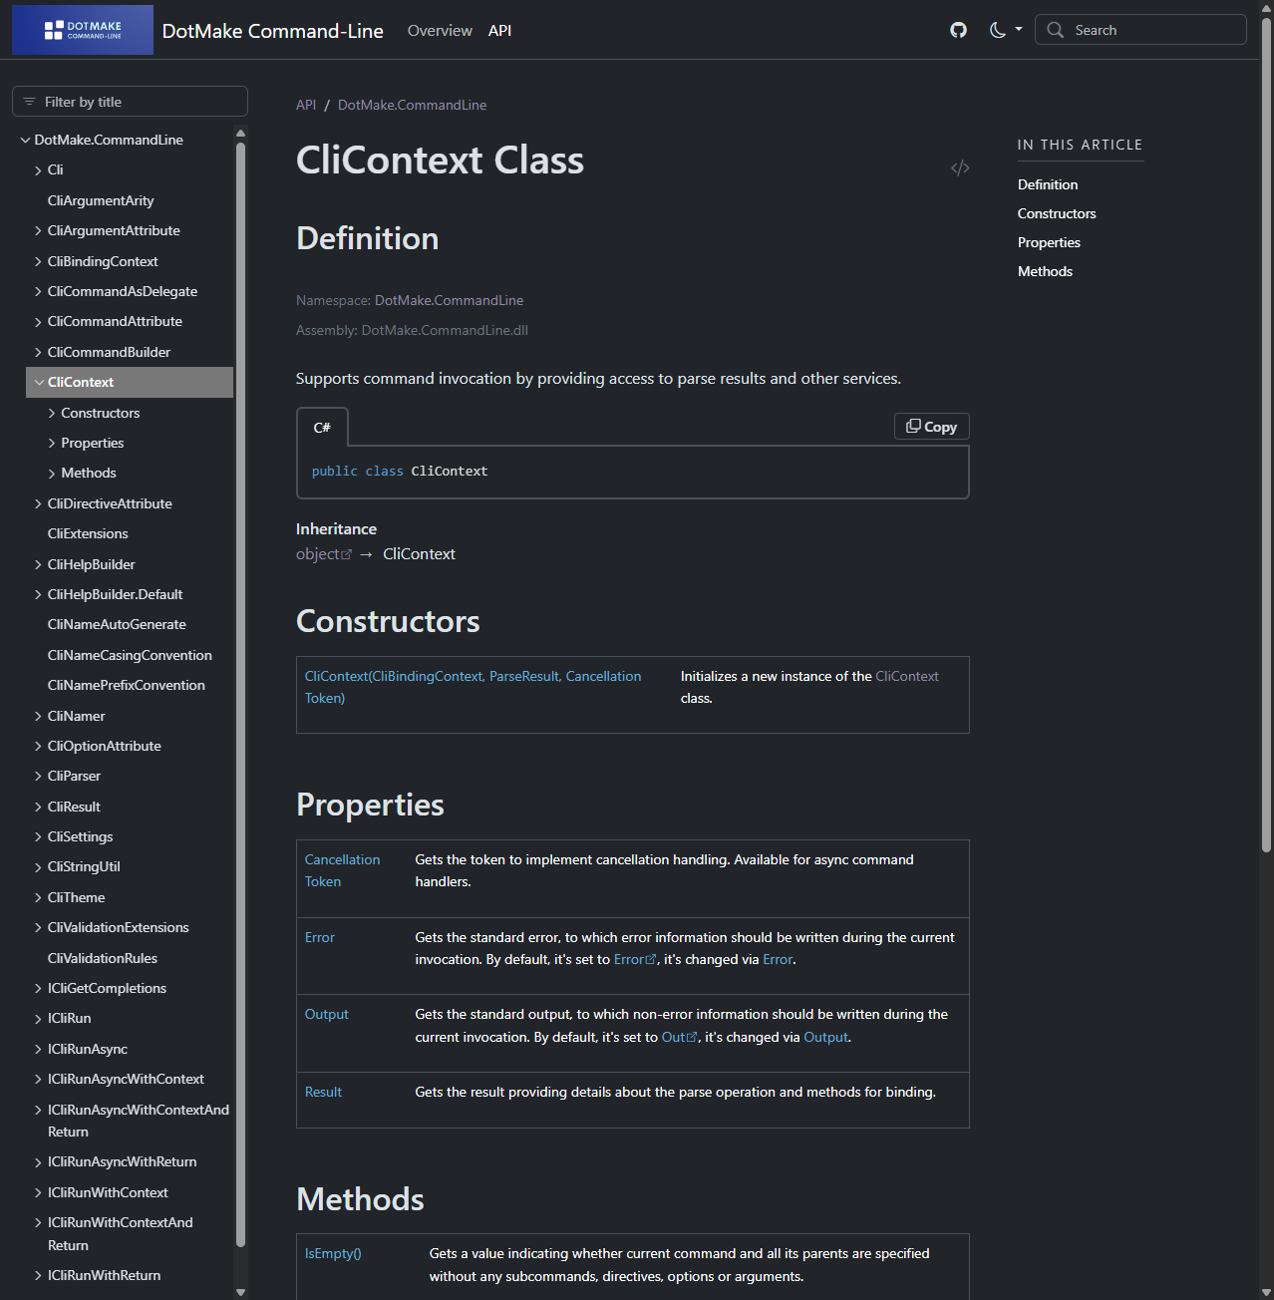Open the Overview nav item
1274x1300 pixels.
point(440,31)
